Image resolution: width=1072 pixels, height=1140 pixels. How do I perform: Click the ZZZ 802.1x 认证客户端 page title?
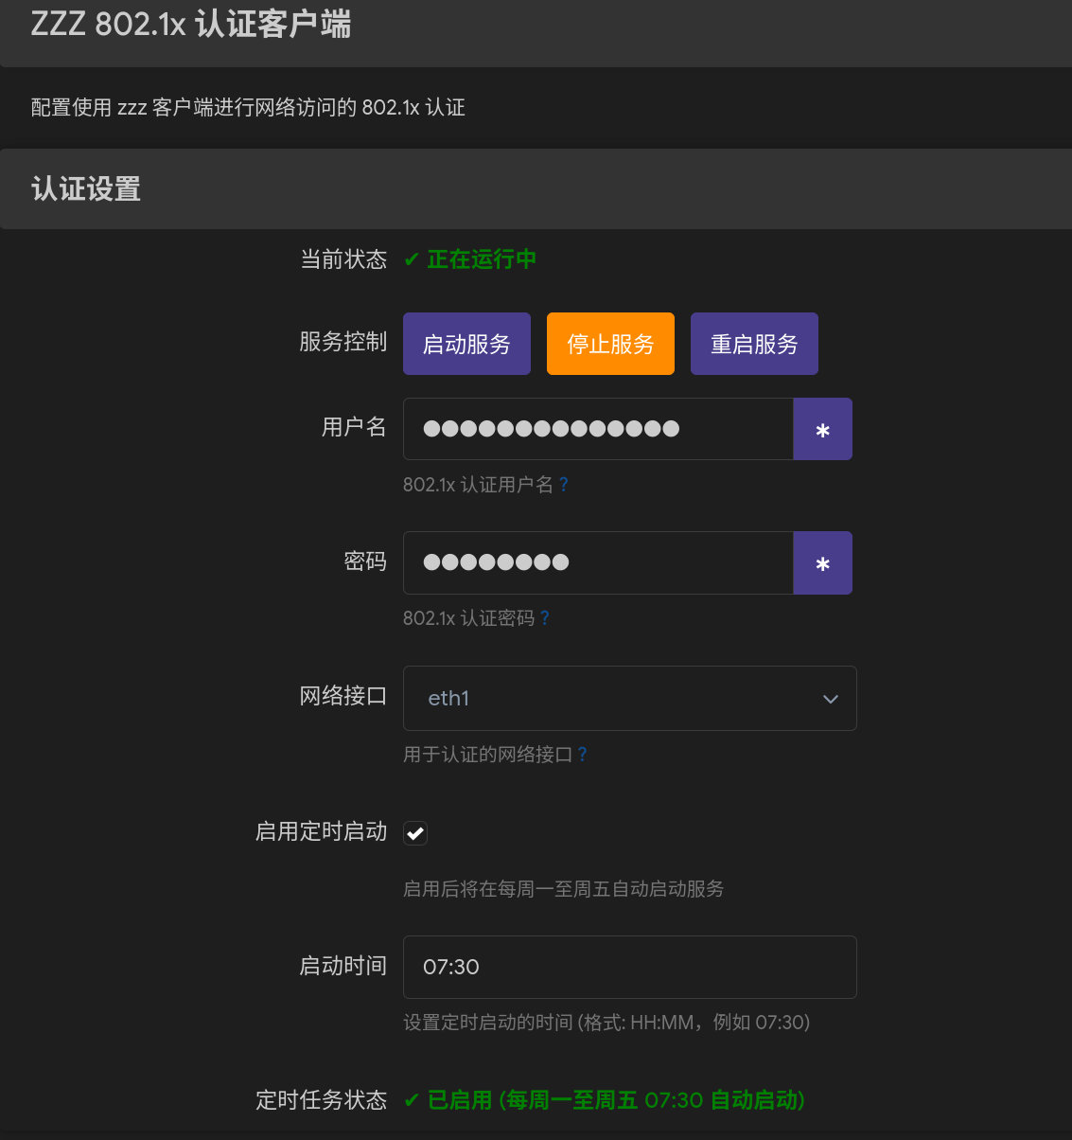point(190,25)
